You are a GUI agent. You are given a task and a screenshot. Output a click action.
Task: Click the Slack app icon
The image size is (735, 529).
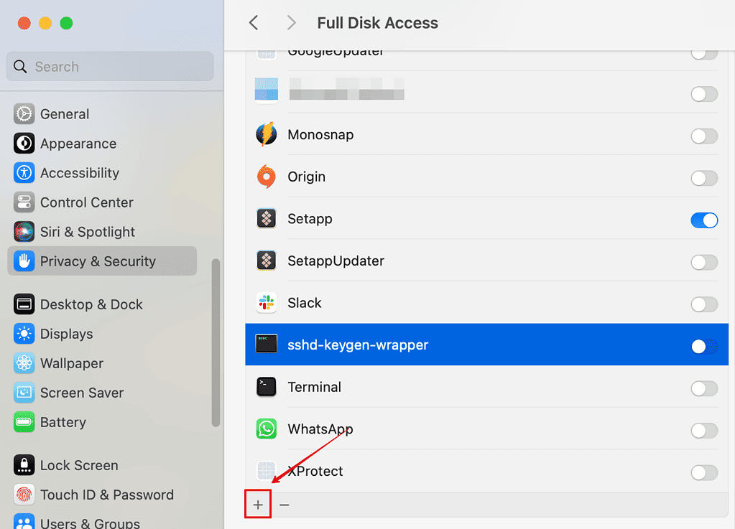pos(266,303)
